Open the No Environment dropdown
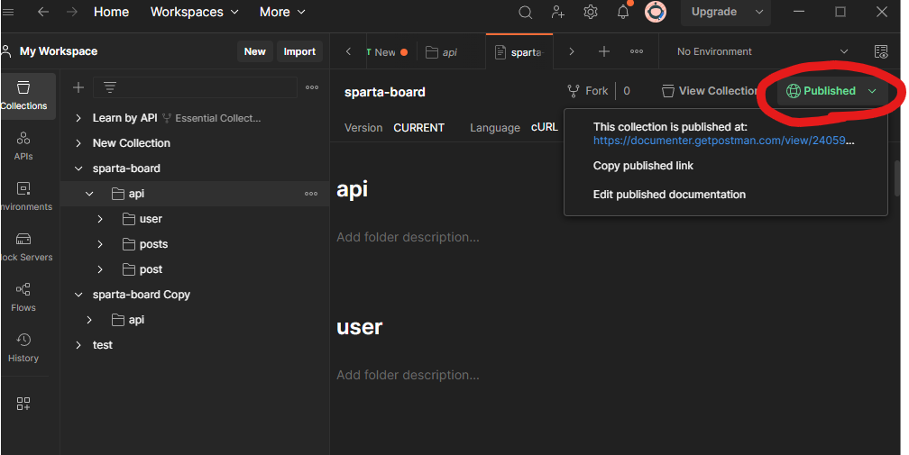909x455 pixels. [762, 51]
